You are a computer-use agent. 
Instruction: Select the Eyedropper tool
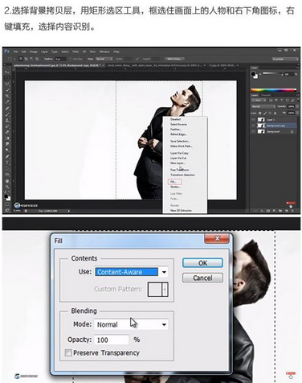point(7,101)
